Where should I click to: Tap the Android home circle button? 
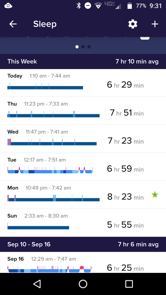pos(83,284)
